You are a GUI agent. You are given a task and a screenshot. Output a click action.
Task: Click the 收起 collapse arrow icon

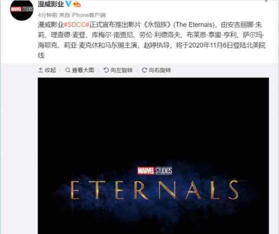pos(40,70)
